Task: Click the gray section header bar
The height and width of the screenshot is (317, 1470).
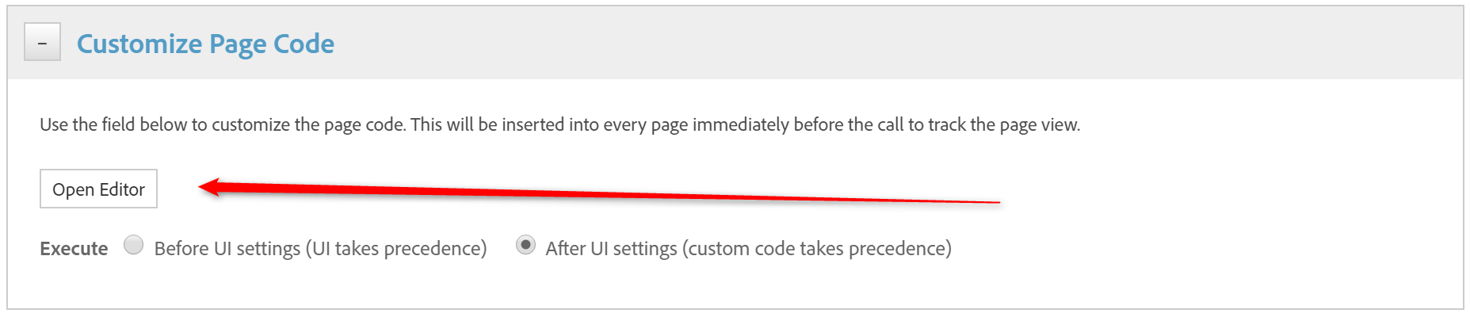Action: 872,44
